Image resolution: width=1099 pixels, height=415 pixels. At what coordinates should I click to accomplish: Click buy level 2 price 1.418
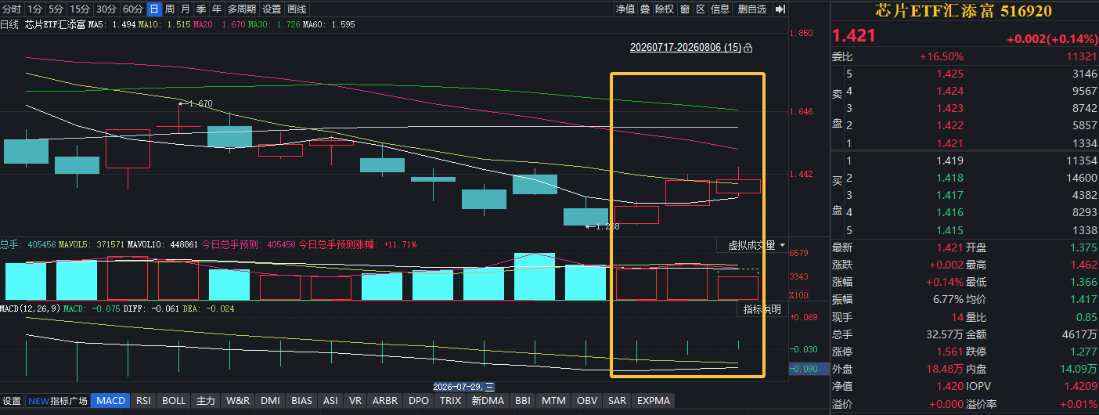[x=950, y=178]
